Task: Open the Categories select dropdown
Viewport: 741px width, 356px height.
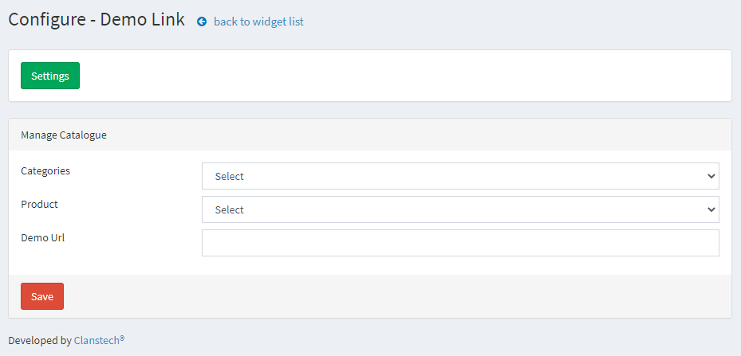Action: click(x=460, y=176)
